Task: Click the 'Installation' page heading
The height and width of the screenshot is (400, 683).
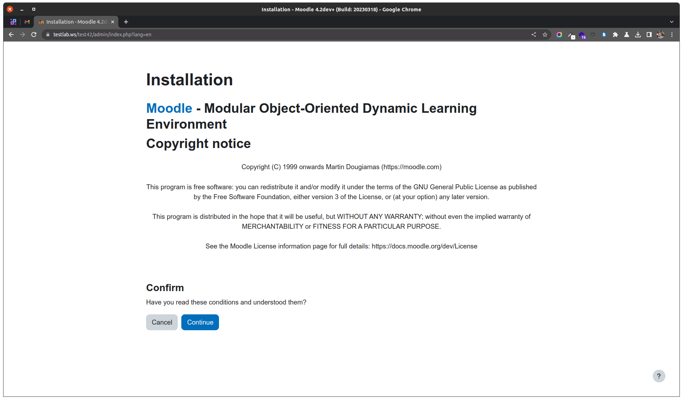Action: [x=189, y=80]
